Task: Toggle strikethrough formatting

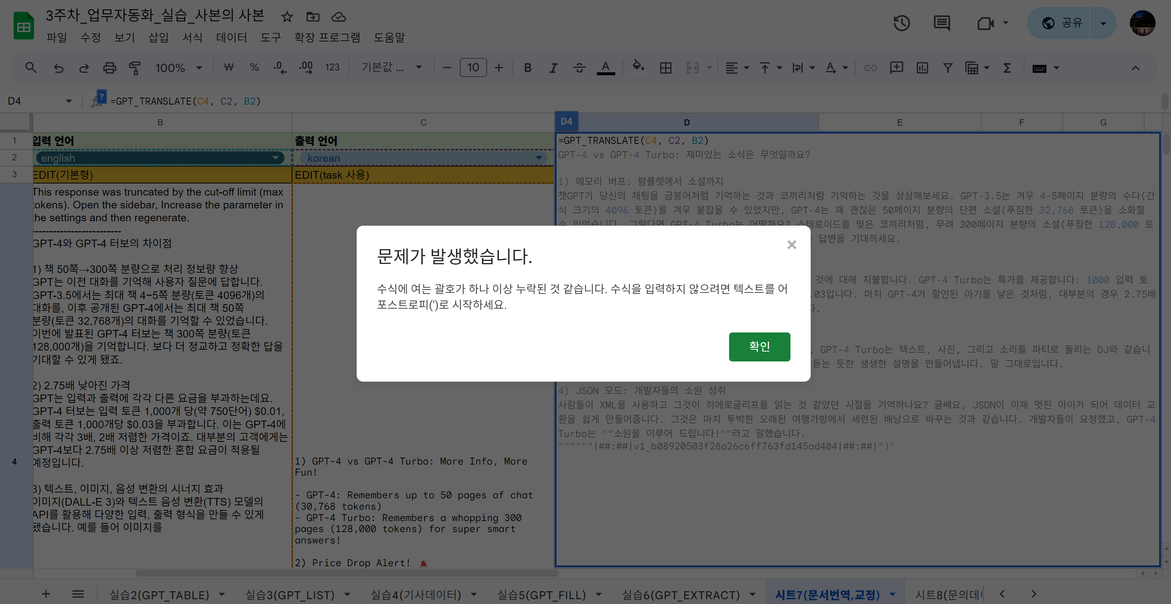Action: tap(579, 68)
